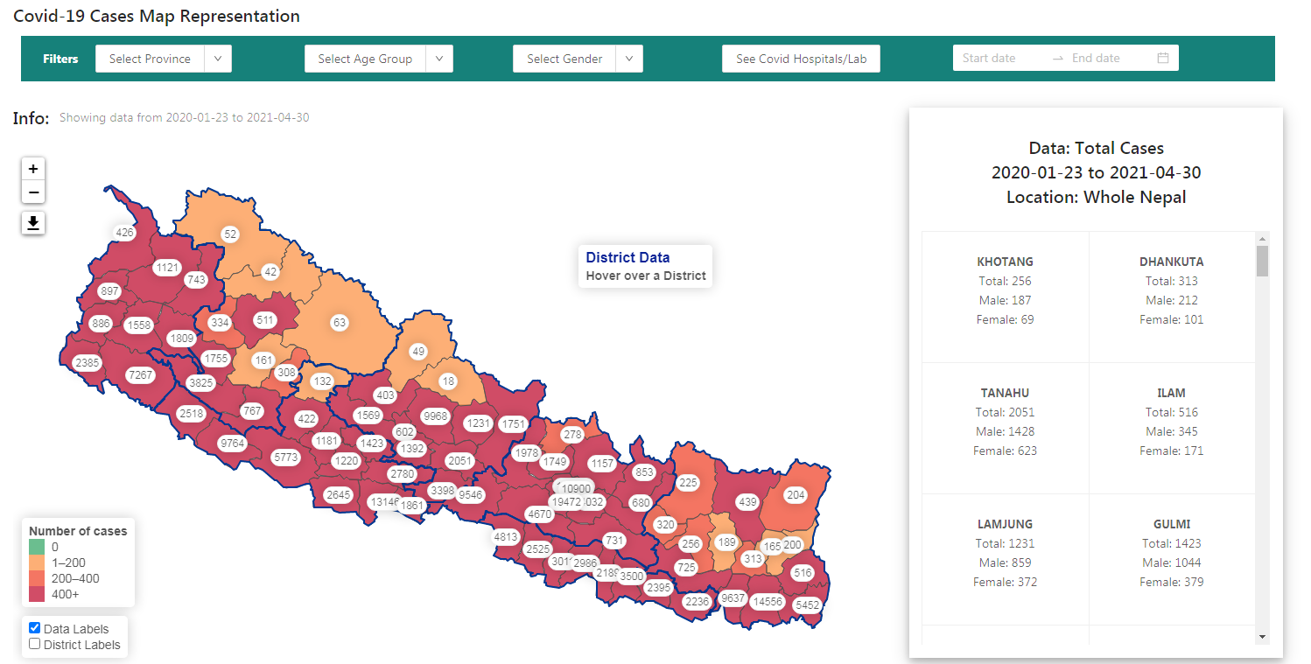Click map label 511

tap(265, 320)
